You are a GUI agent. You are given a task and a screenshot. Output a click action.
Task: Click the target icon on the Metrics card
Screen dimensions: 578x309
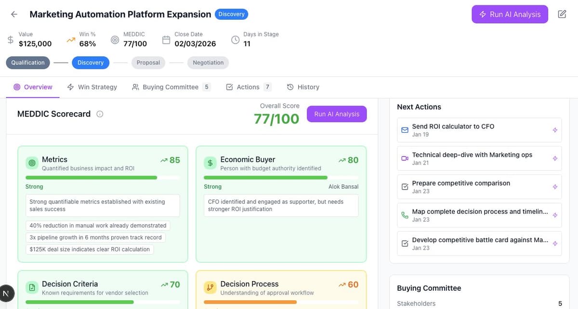pos(32,163)
